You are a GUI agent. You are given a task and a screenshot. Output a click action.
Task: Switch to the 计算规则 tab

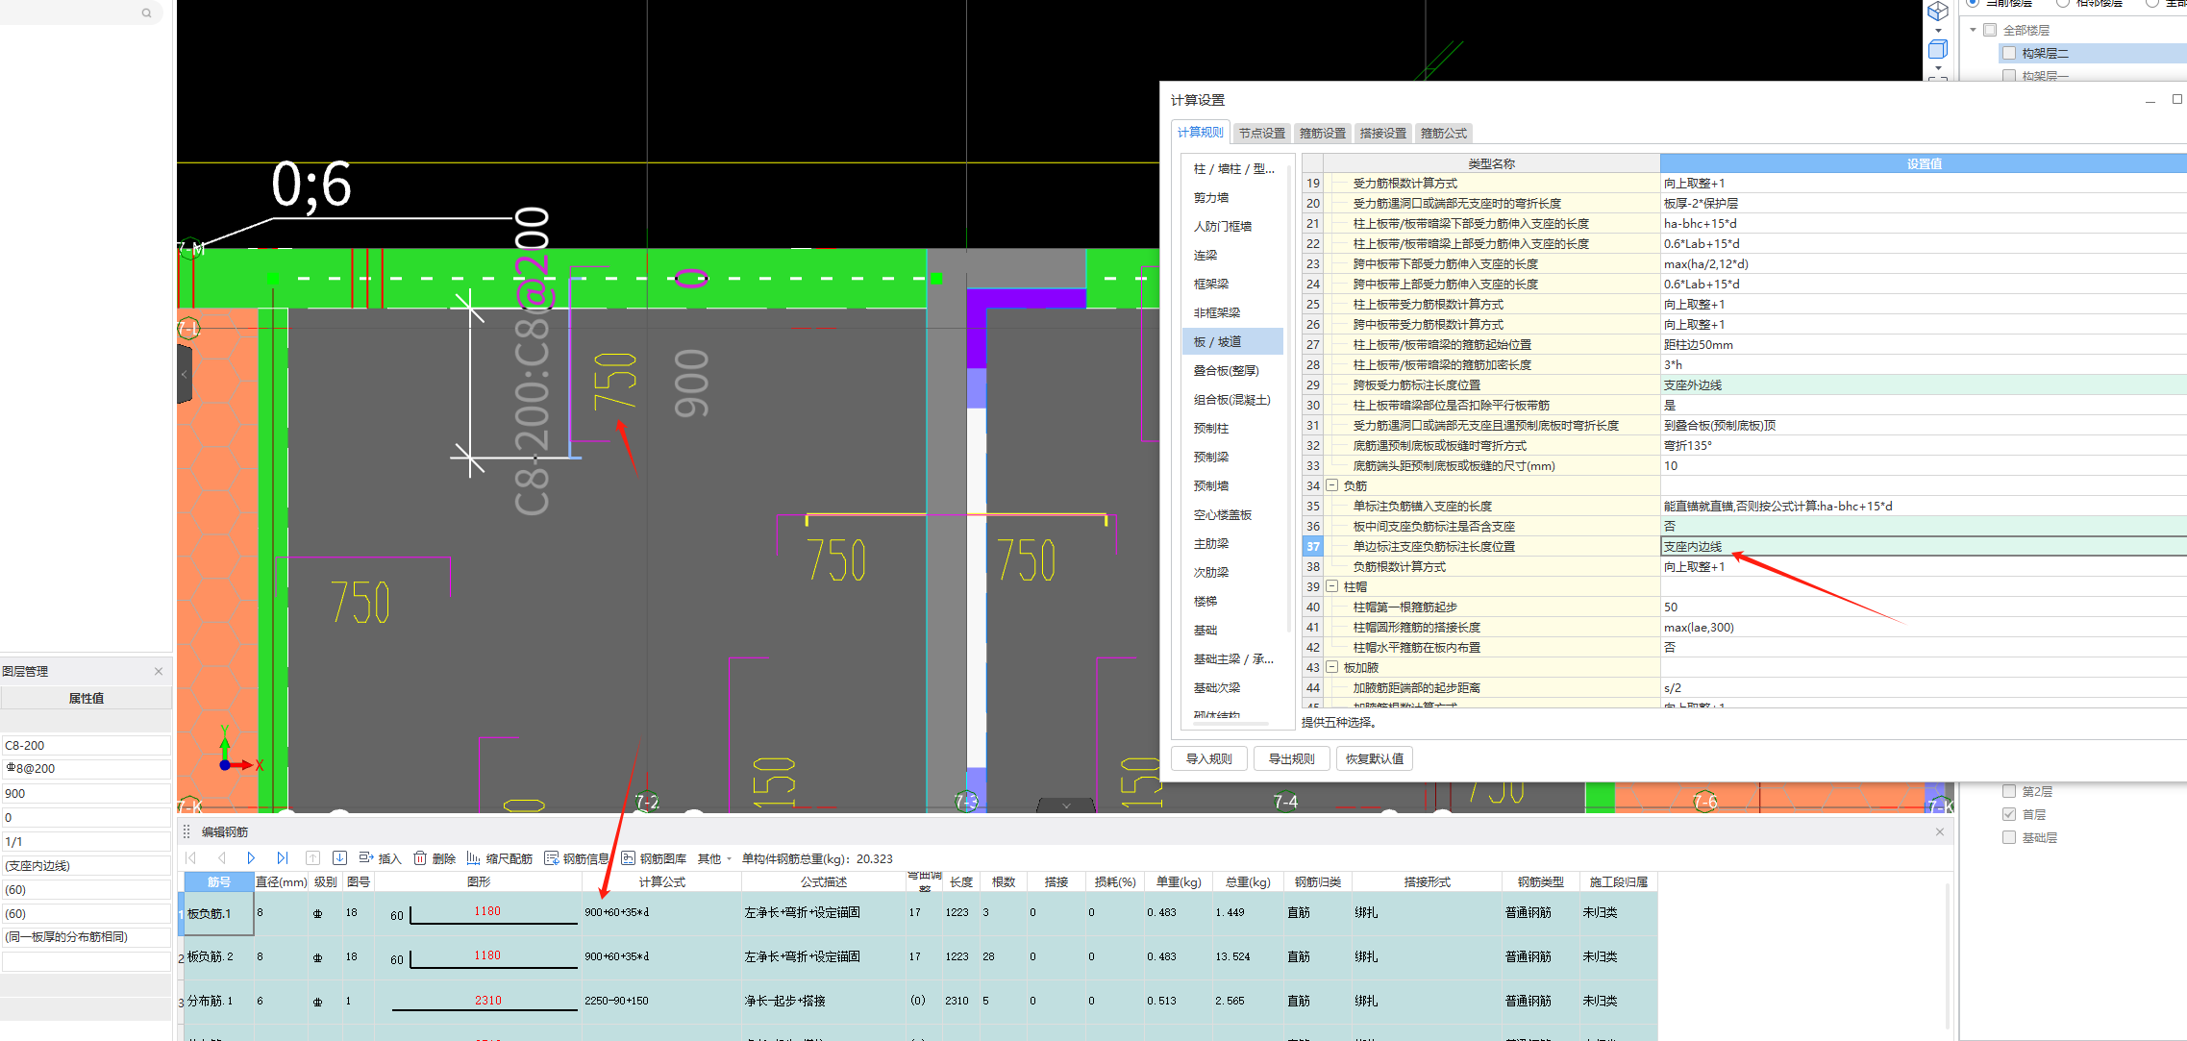tap(1201, 133)
